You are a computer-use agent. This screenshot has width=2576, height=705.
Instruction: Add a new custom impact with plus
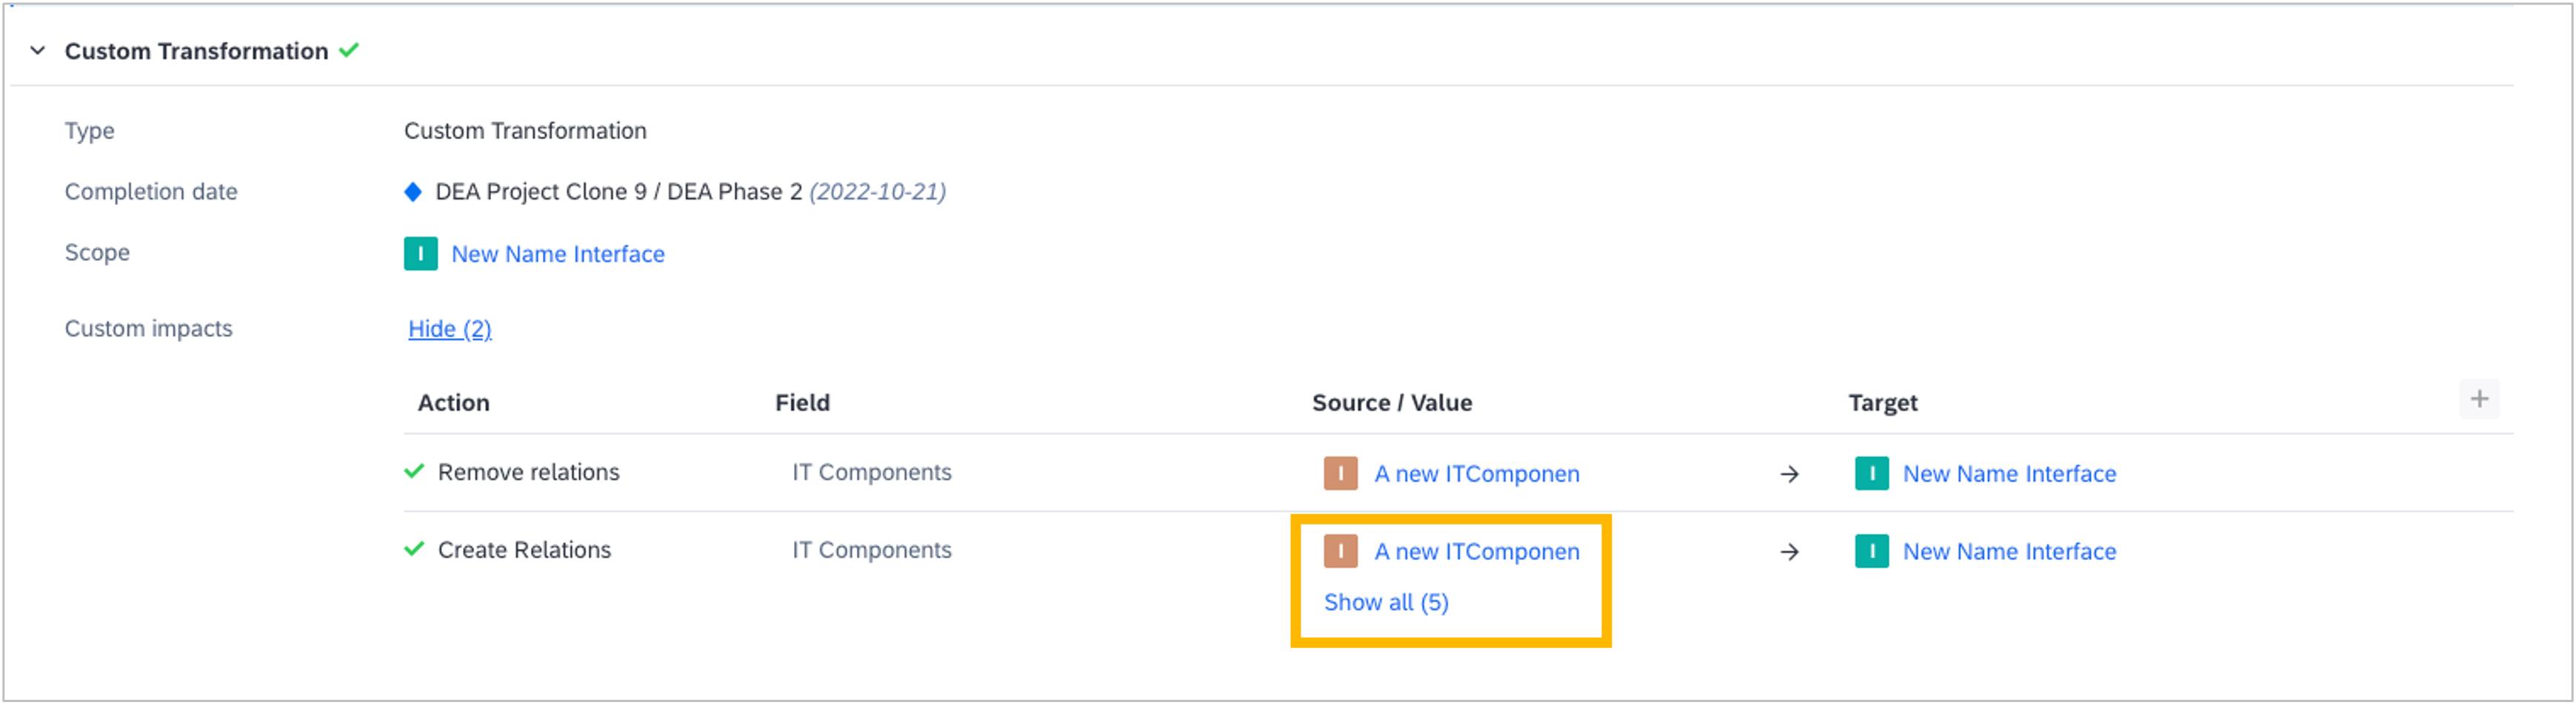click(2479, 399)
